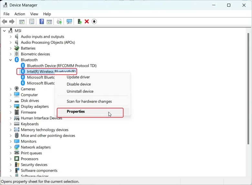Open the Help menu

(x=47, y=14)
